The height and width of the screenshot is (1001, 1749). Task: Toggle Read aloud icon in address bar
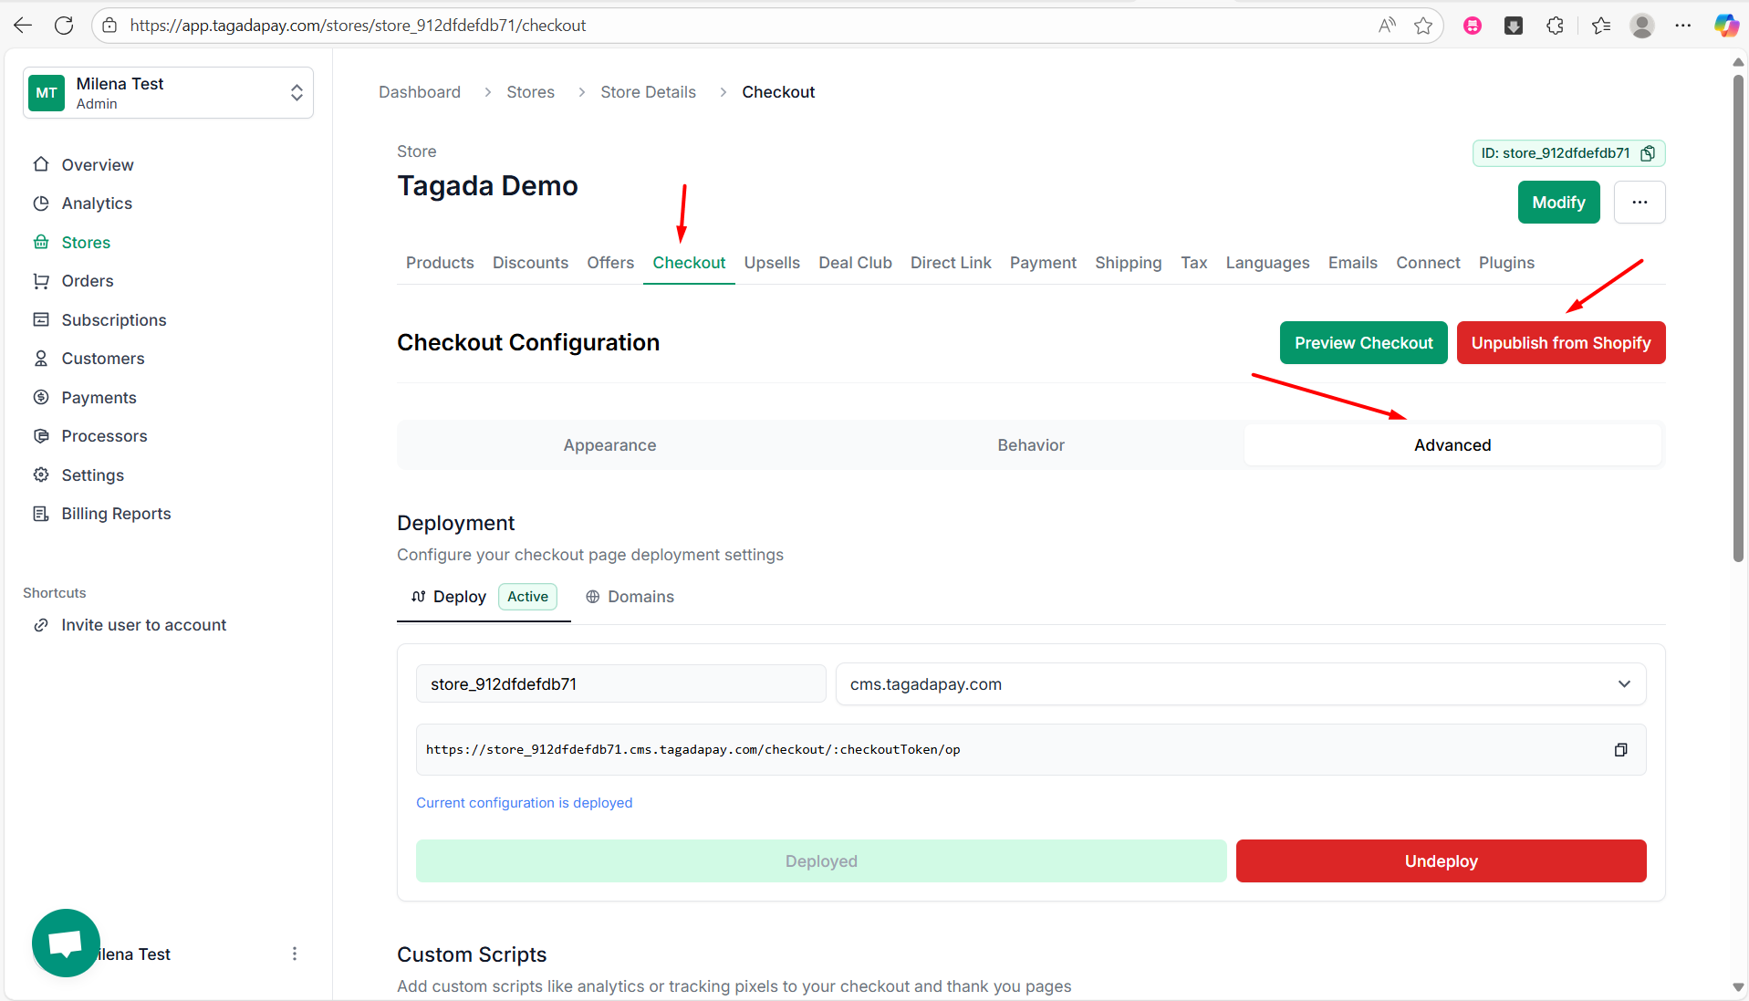click(1387, 26)
